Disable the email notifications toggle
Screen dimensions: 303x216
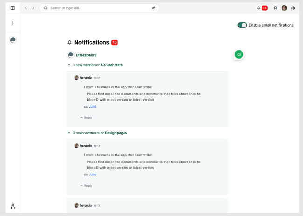(x=242, y=25)
